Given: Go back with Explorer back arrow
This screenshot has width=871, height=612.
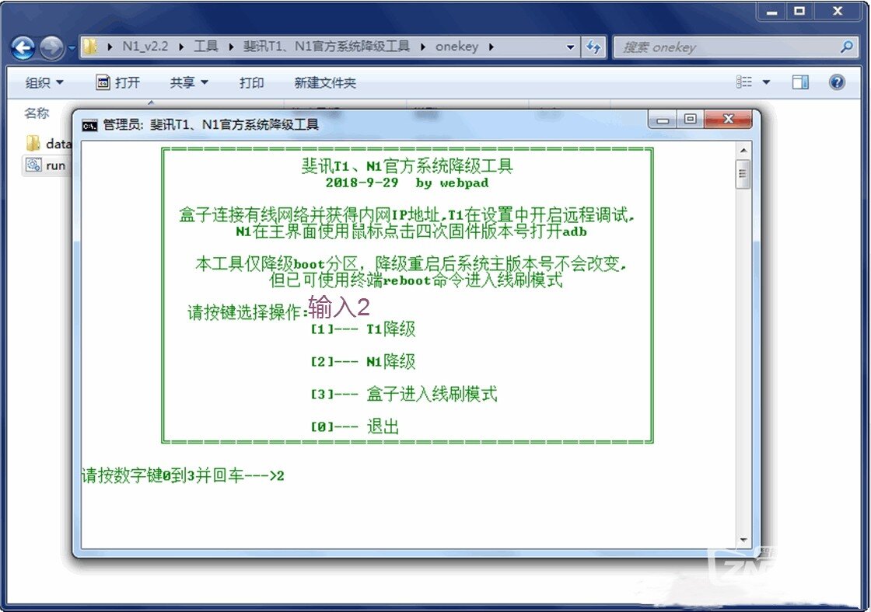Looking at the screenshot, I should (23, 47).
